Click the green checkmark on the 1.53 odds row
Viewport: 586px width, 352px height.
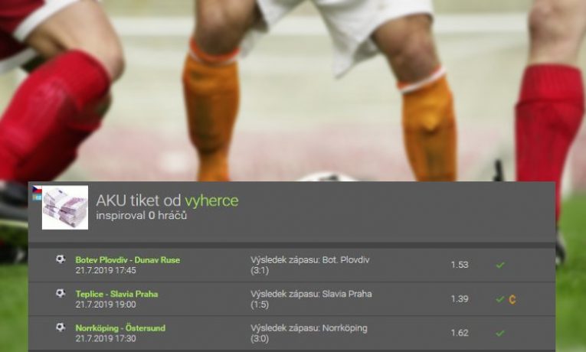(x=500, y=265)
